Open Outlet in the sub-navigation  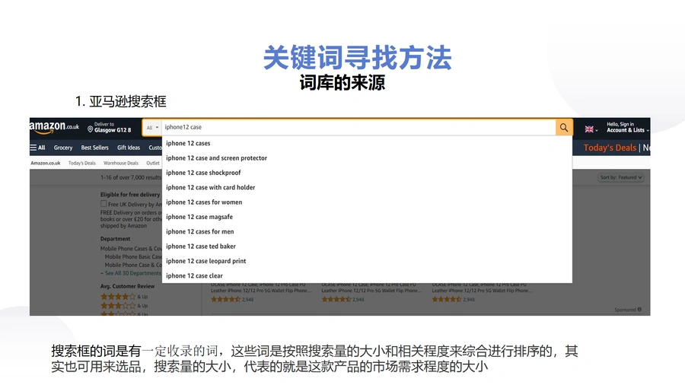153,164
